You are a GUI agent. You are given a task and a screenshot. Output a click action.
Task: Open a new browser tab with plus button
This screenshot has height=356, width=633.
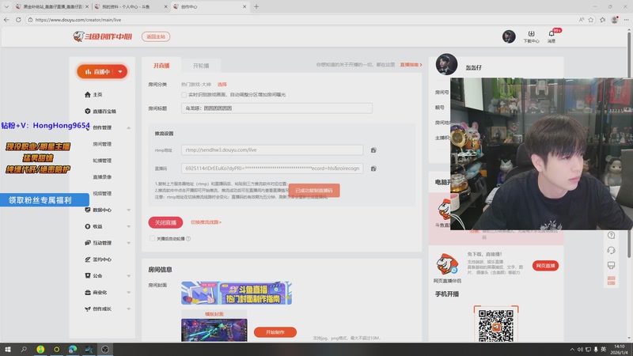click(x=256, y=6)
